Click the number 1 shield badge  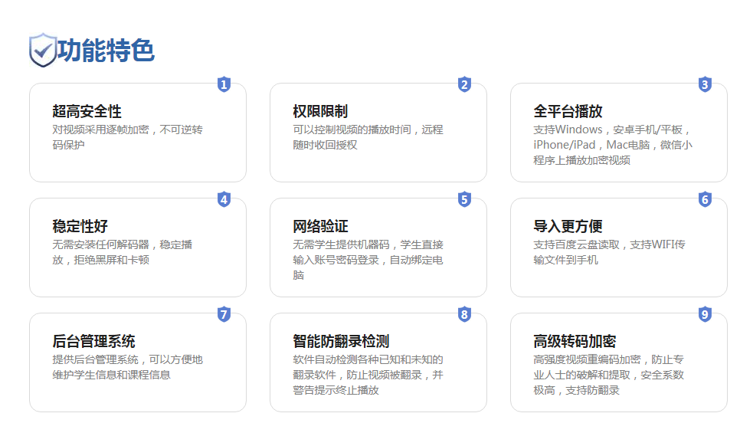point(224,84)
